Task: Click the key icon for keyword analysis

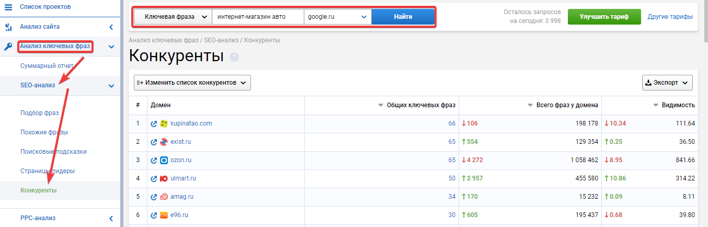Action: coord(8,47)
